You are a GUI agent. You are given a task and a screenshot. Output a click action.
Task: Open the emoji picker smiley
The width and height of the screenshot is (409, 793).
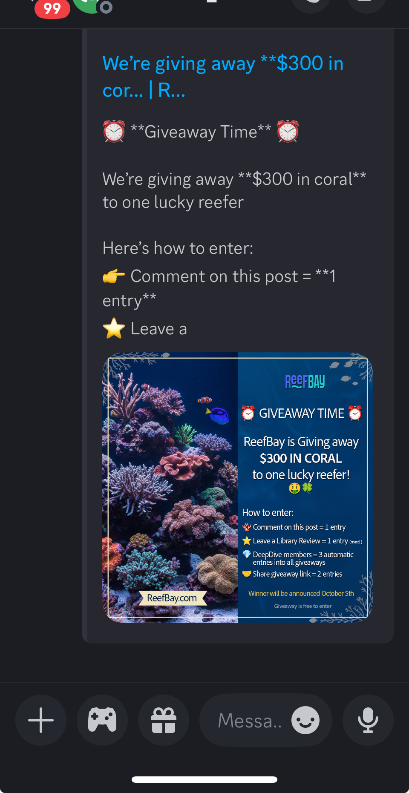pyautogui.click(x=305, y=720)
